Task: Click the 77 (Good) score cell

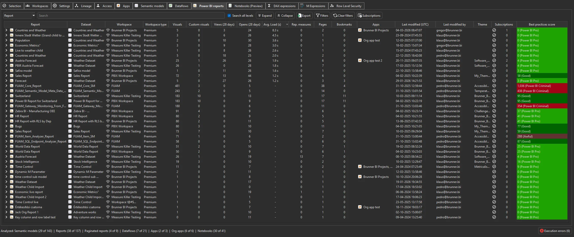Action: (542, 126)
